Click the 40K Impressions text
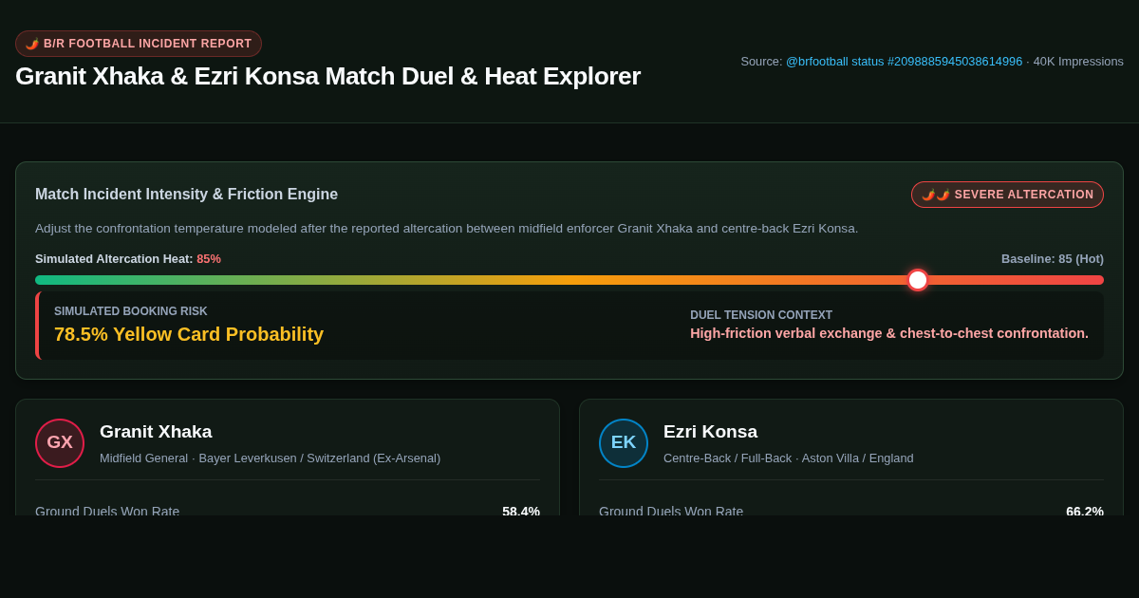1139x598 pixels. tap(1078, 61)
